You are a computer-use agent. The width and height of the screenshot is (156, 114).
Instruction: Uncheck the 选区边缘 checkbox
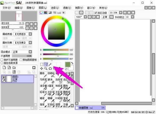coord(96,13)
